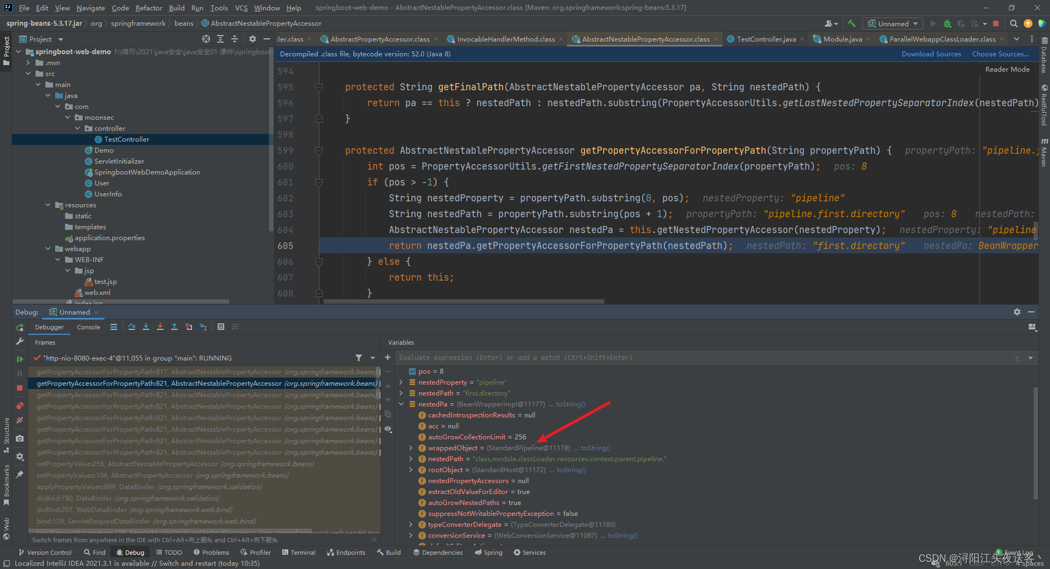
Task: Stop debugging with red square in Debug panel
Action: (20, 387)
